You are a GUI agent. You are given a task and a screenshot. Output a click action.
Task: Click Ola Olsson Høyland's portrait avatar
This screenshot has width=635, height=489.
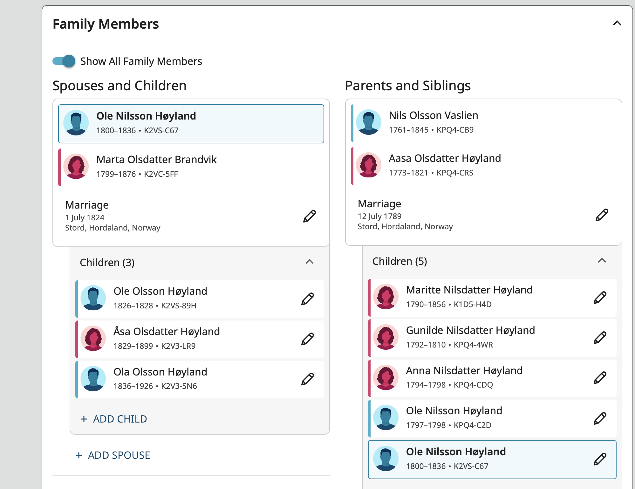(x=93, y=378)
